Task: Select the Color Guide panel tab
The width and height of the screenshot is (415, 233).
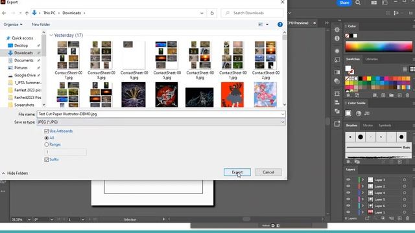Action: click(357, 103)
